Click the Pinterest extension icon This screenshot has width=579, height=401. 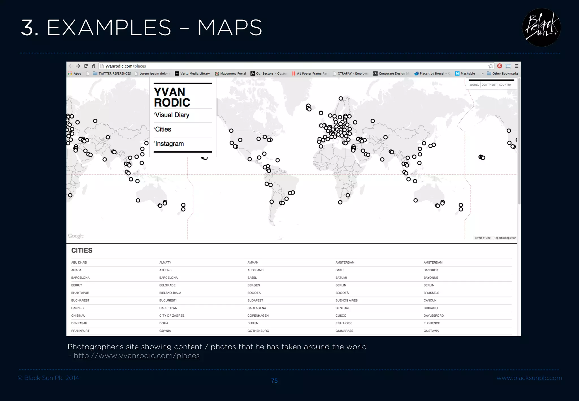(500, 66)
